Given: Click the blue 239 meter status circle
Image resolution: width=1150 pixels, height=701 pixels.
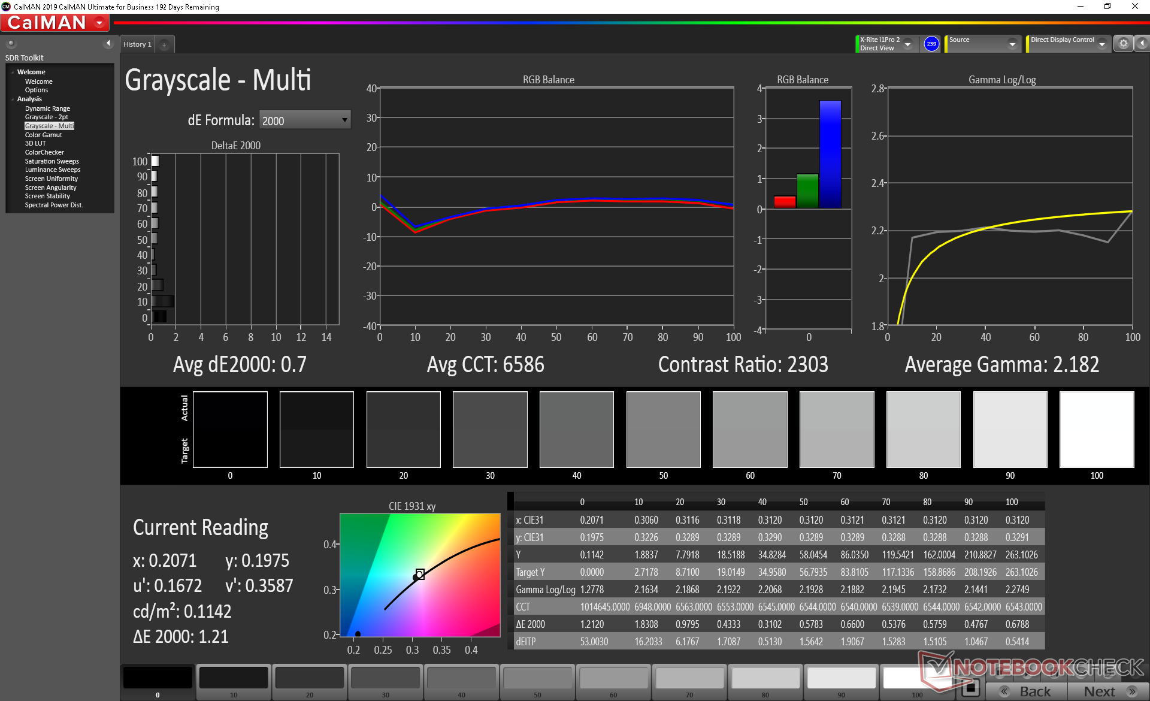Looking at the screenshot, I should [931, 44].
